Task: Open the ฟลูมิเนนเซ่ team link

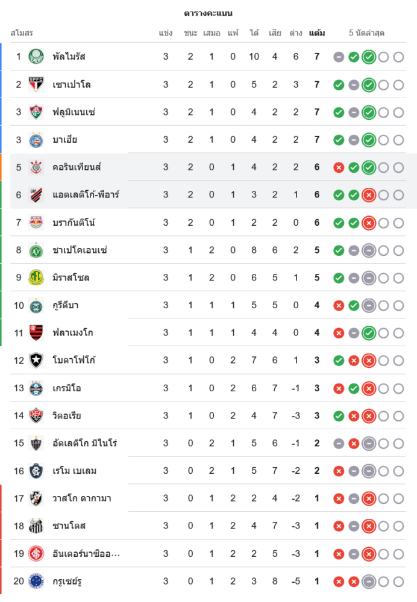Action: pos(74,112)
